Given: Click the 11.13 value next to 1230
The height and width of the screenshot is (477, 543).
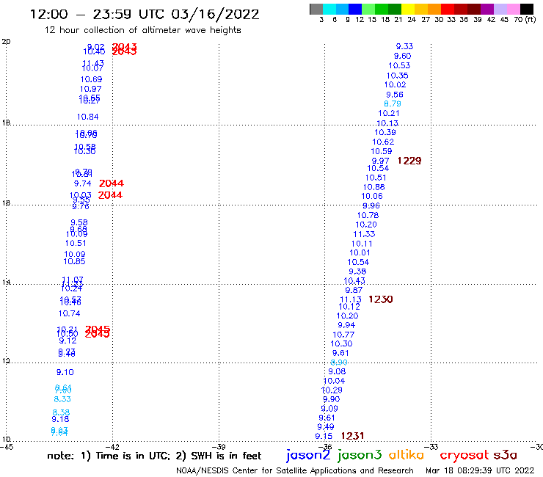Looking at the screenshot, I should point(351,299).
